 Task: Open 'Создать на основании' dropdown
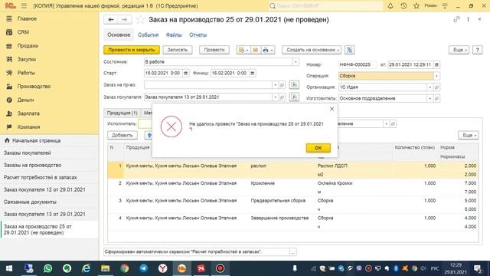click(x=312, y=50)
